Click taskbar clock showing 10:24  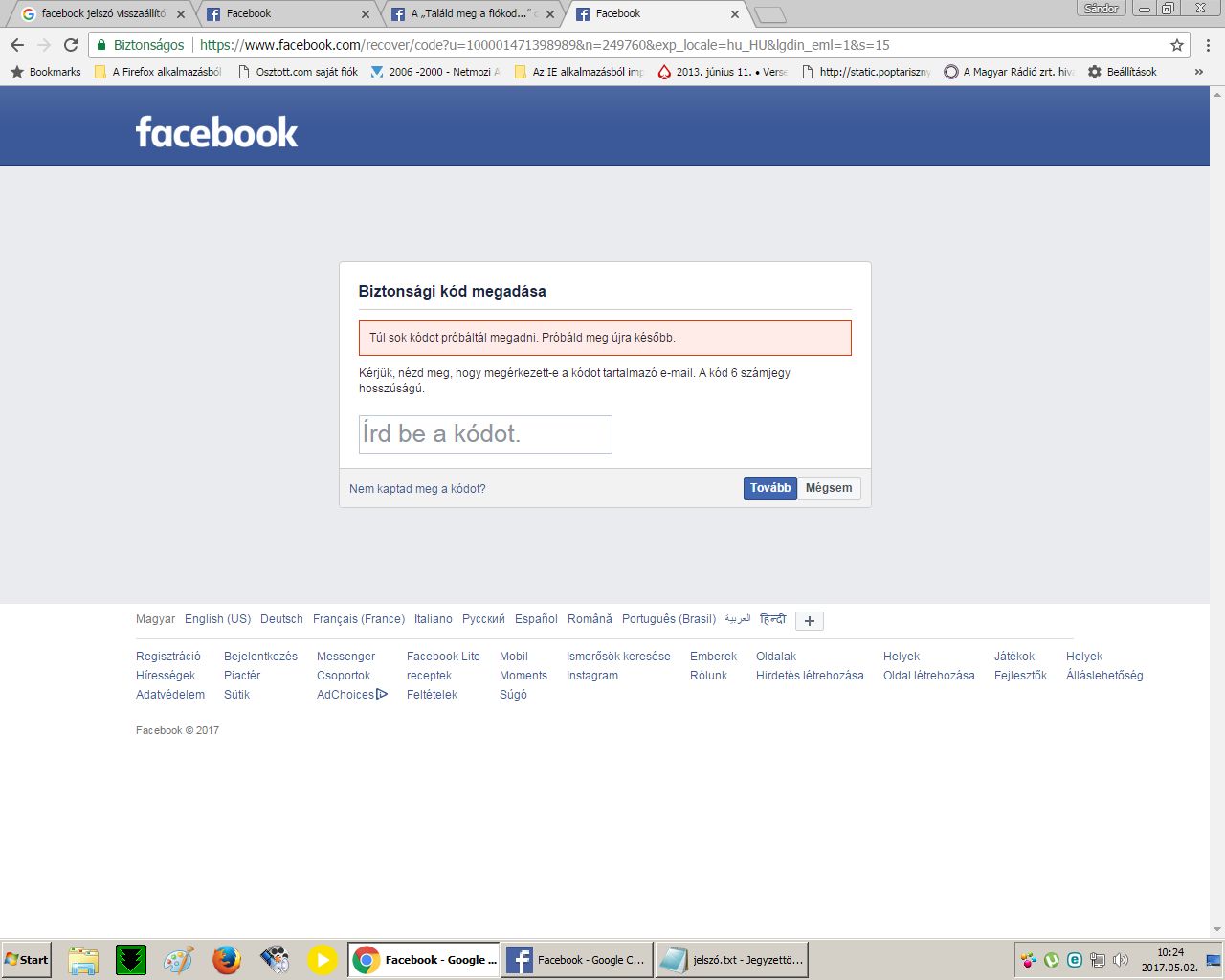[1169, 952]
